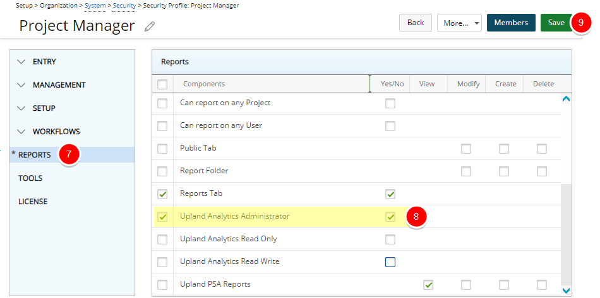The width and height of the screenshot is (600, 298).
Task: Click the Save button
Action: [556, 23]
